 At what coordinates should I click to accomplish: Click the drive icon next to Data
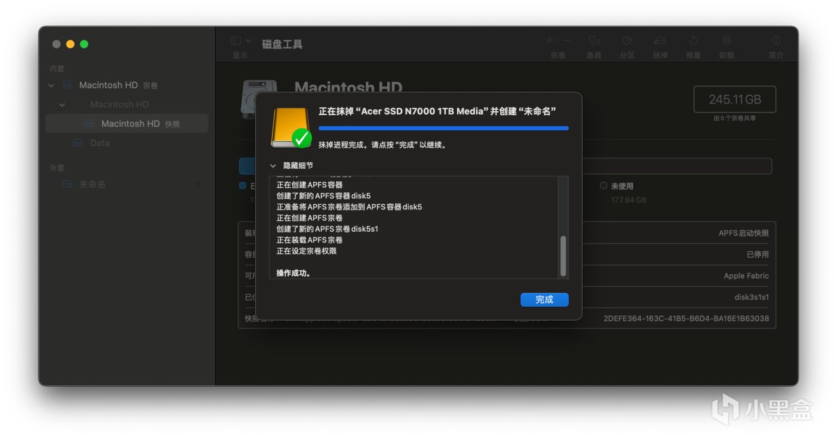[x=78, y=143]
